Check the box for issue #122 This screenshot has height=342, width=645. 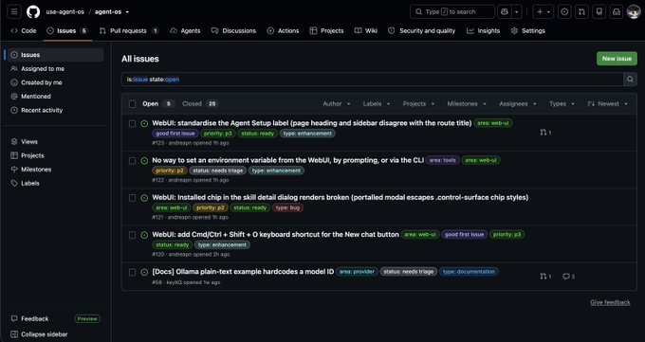pos(132,161)
